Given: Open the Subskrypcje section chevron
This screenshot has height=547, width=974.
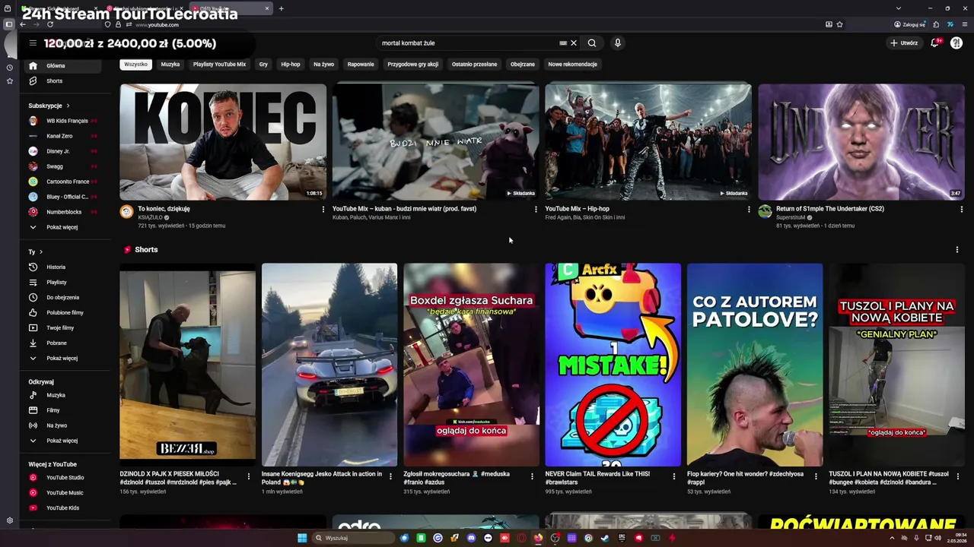Looking at the screenshot, I should [68, 106].
